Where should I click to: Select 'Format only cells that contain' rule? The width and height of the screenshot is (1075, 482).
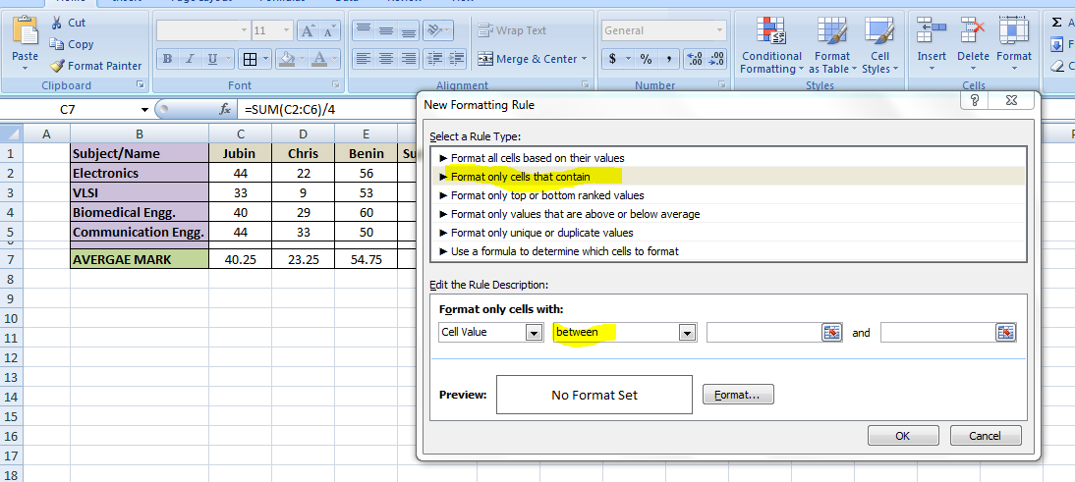(x=728, y=177)
